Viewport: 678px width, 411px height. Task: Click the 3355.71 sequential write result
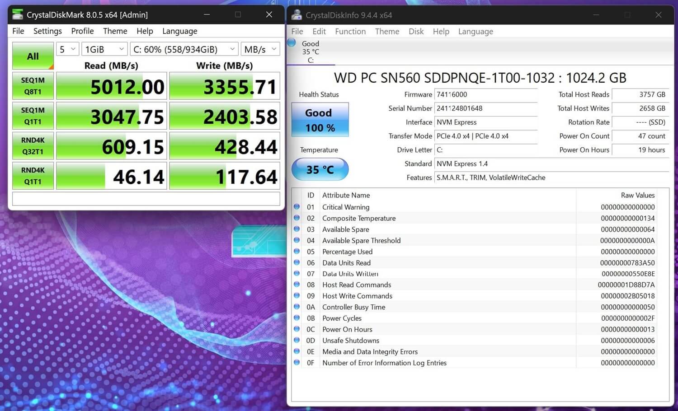point(225,86)
